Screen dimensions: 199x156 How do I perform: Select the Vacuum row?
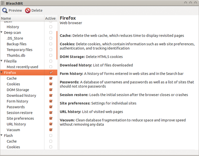29,130
